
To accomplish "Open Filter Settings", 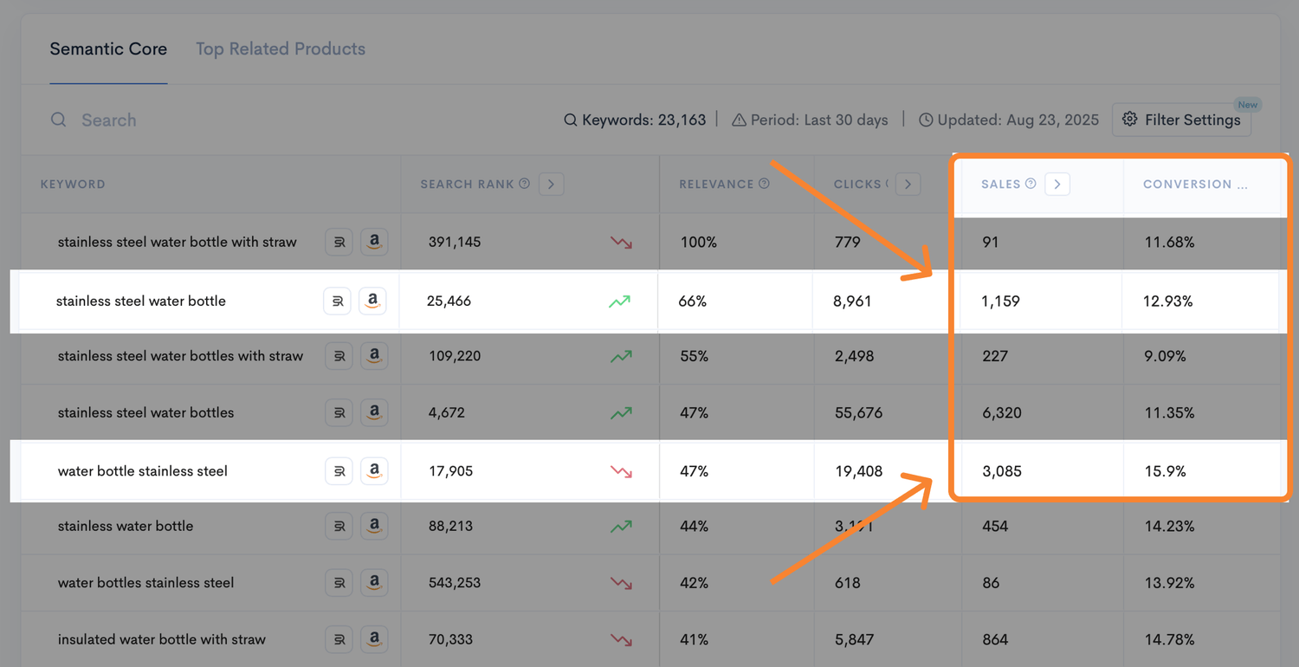I will coord(1181,120).
